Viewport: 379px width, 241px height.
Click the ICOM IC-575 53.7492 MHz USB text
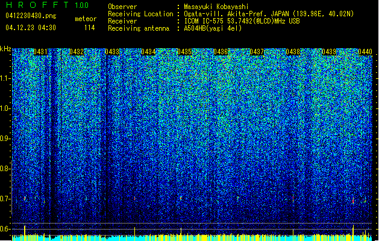tap(242, 21)
